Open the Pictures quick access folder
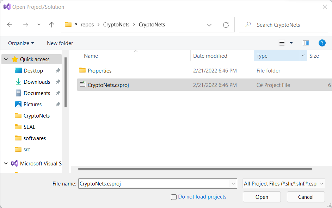 click(x=32, y=104)
